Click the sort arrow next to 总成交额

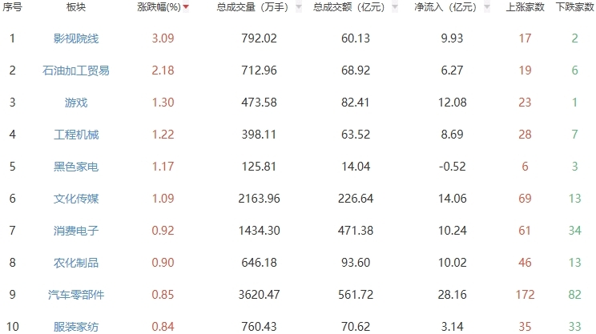[x=394, y=7]
